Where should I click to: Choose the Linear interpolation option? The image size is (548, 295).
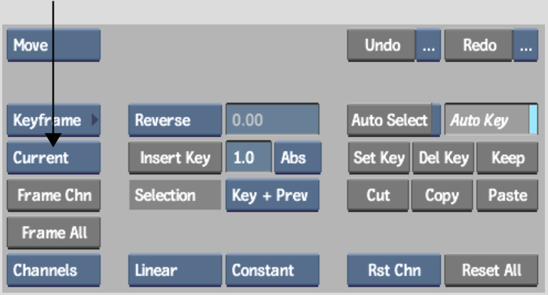point(175,271)
